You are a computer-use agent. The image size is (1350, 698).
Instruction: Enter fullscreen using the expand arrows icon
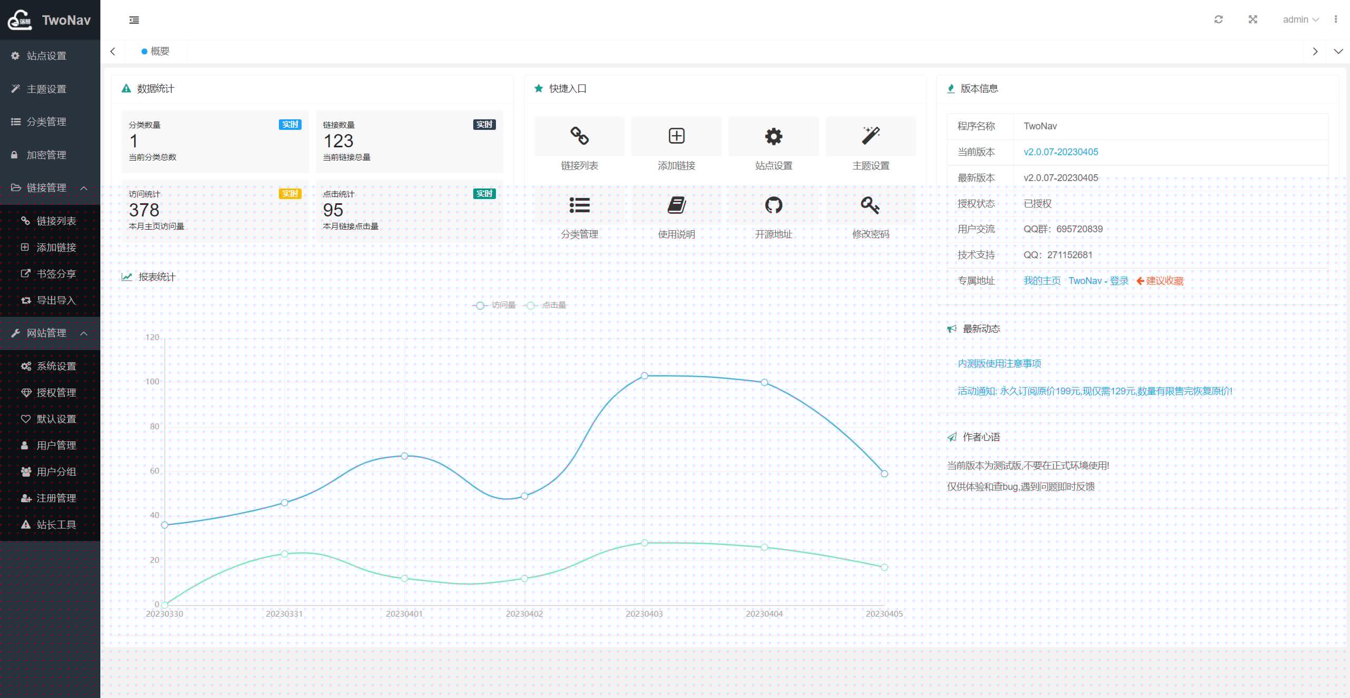1253,20
